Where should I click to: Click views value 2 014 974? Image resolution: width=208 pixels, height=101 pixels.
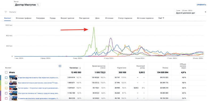point(71,78)
